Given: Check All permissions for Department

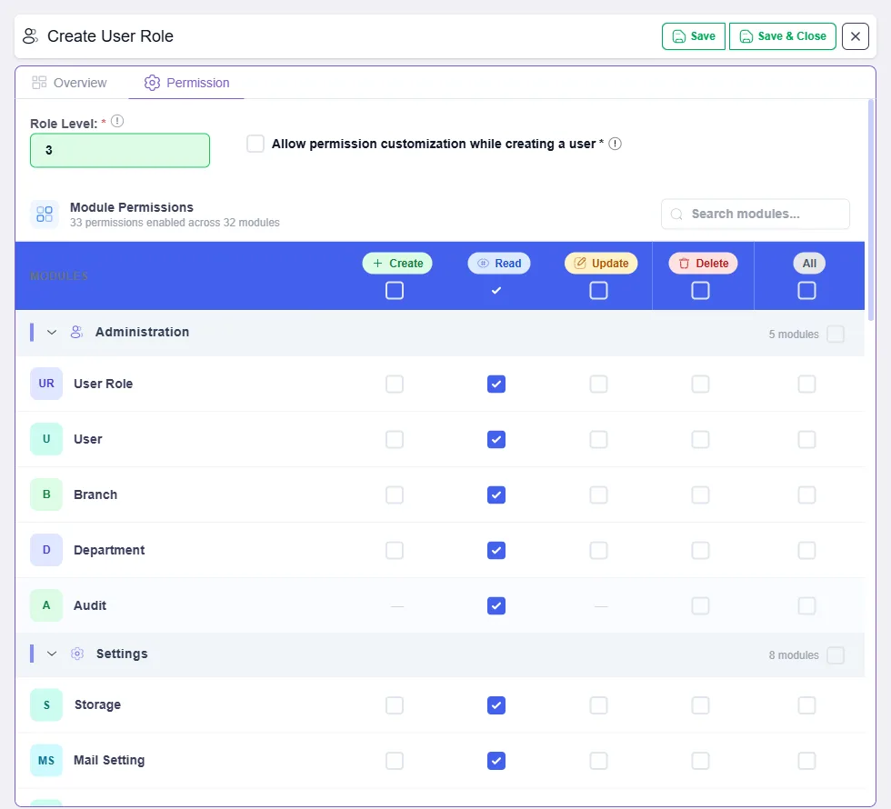Looking at the screenshot, I should [807, 550].
